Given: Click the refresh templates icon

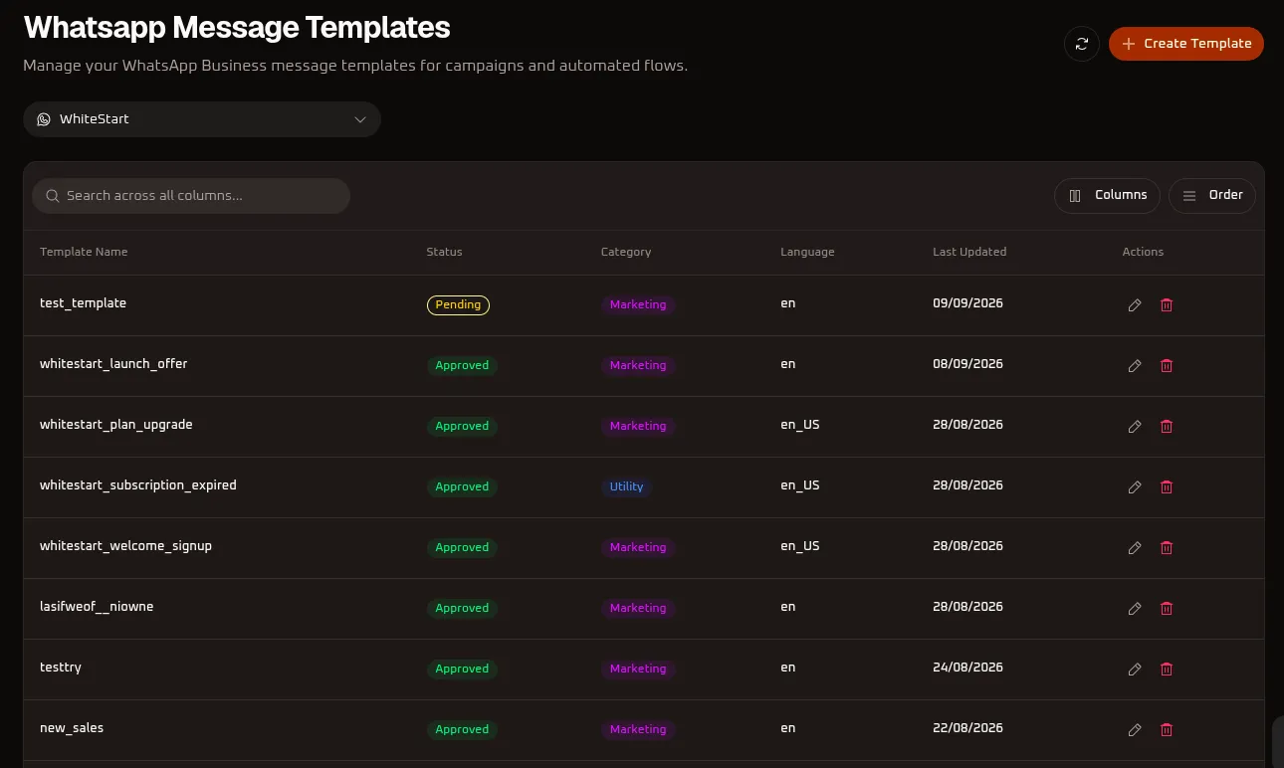Looking at the screenshot, I should coord(1081,44).
